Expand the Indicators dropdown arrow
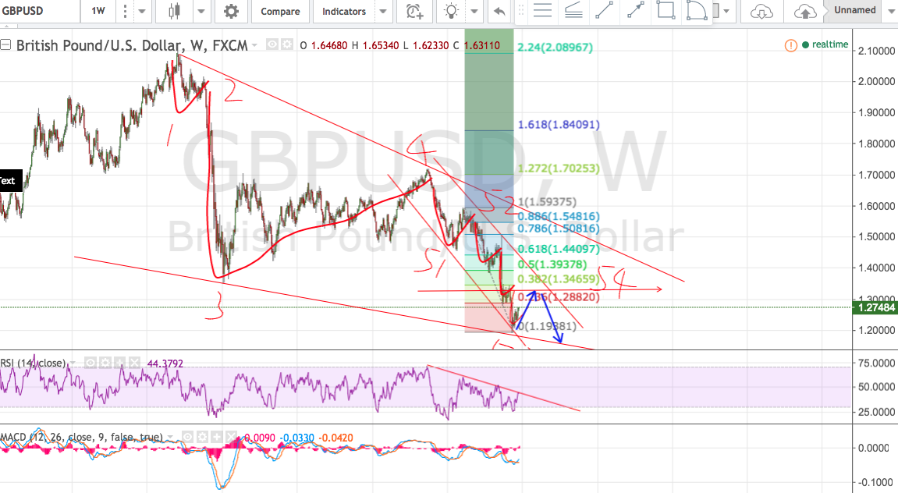The image size is (898, 493). 382,11
